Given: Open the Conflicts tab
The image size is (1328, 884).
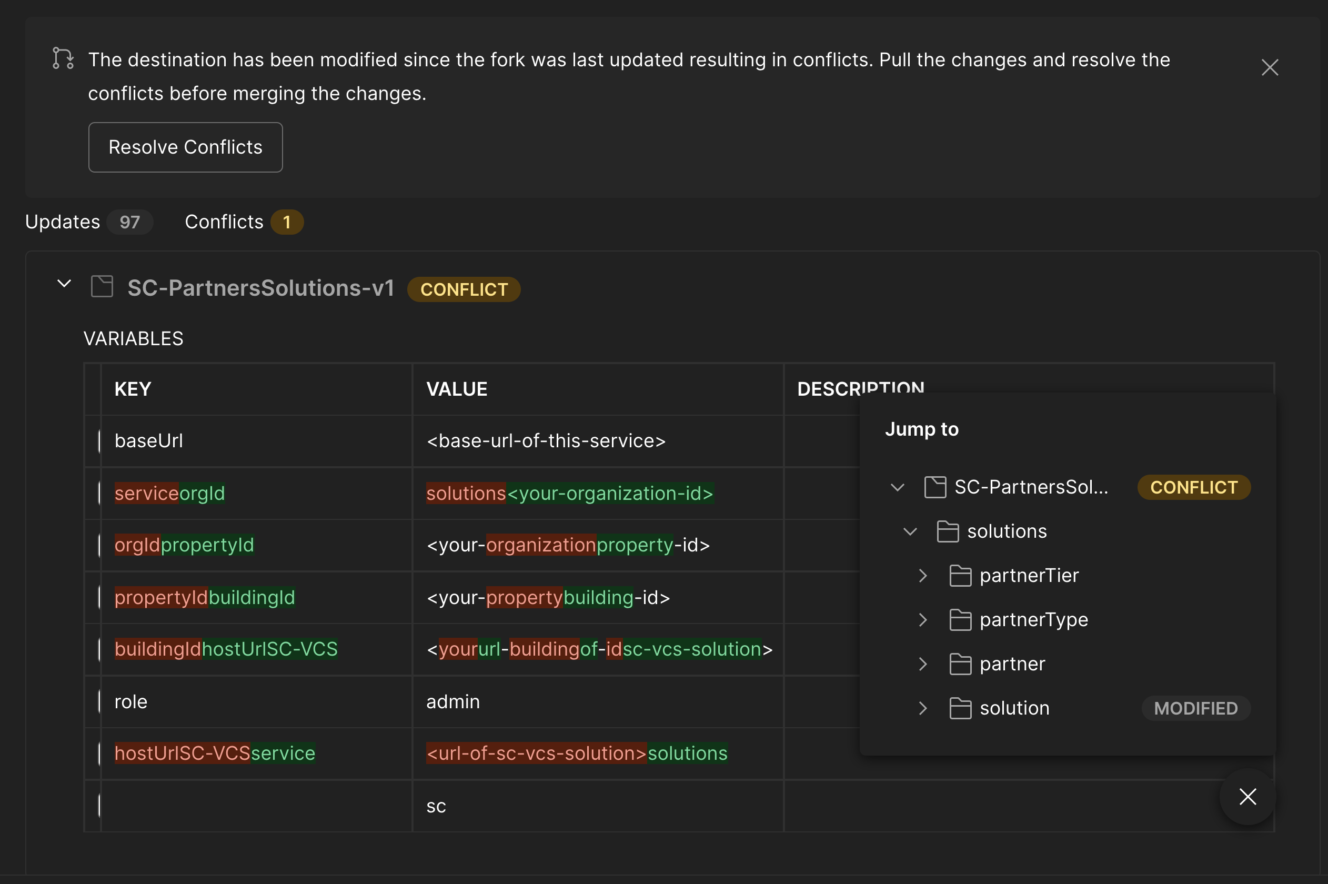Looking at the screenshot, I should pos(224,222).
